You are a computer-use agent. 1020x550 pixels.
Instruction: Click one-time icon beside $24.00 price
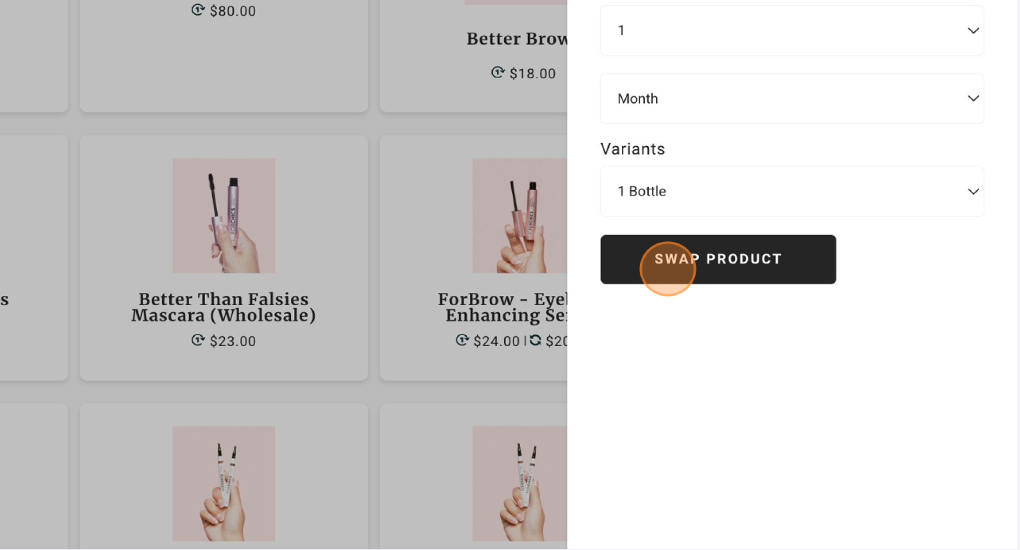pos(462,340)
